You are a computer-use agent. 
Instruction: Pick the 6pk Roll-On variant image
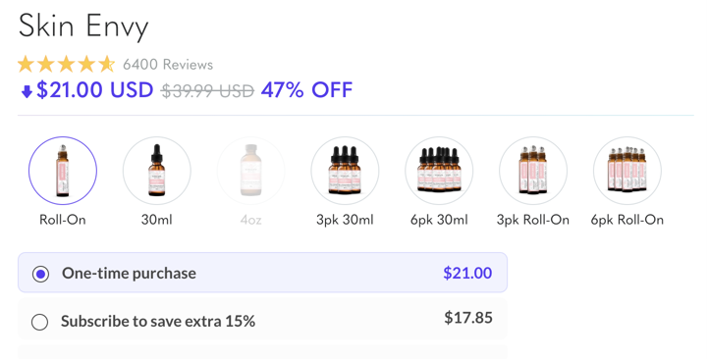pyautogui.click(x=627, y=171)
